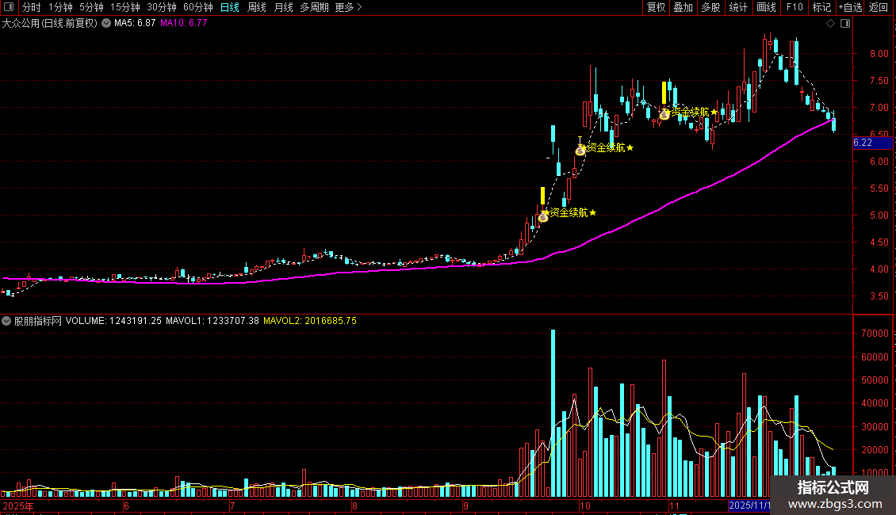
Task: Open the main chart indicator dropdown arrow
Action: click(106, 24)
